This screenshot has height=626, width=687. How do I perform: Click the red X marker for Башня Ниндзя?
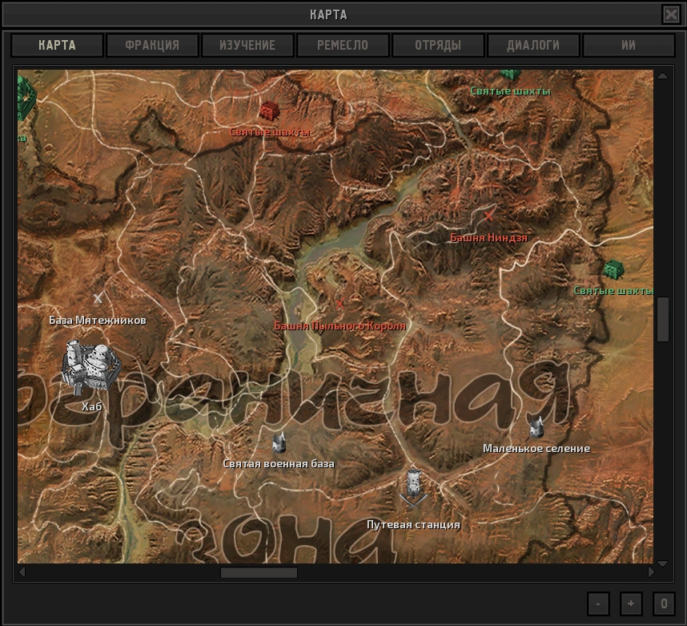(489, 216)
